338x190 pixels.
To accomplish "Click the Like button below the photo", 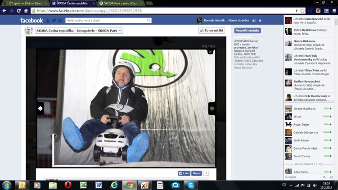I will (184, 173).
